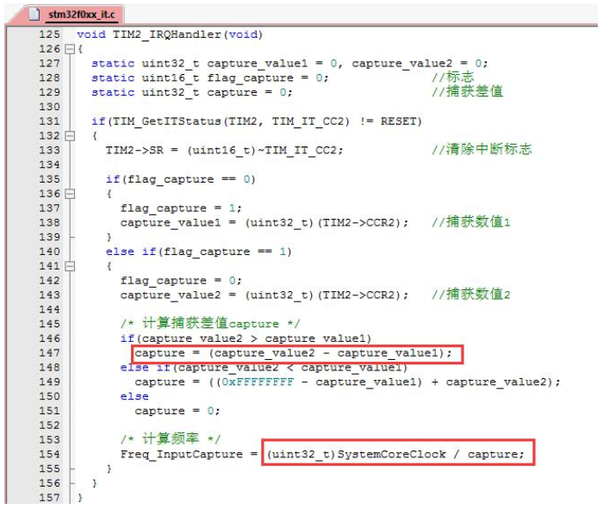Click line number 125 in the gutter
603x509 pixels.
[50, 34]
